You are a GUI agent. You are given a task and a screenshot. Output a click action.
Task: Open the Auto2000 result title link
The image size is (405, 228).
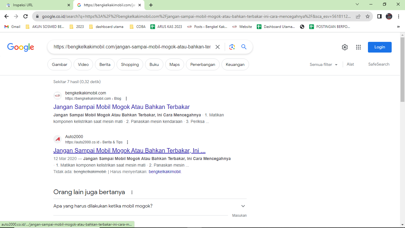pyautogui.click(x=130, y=151)
